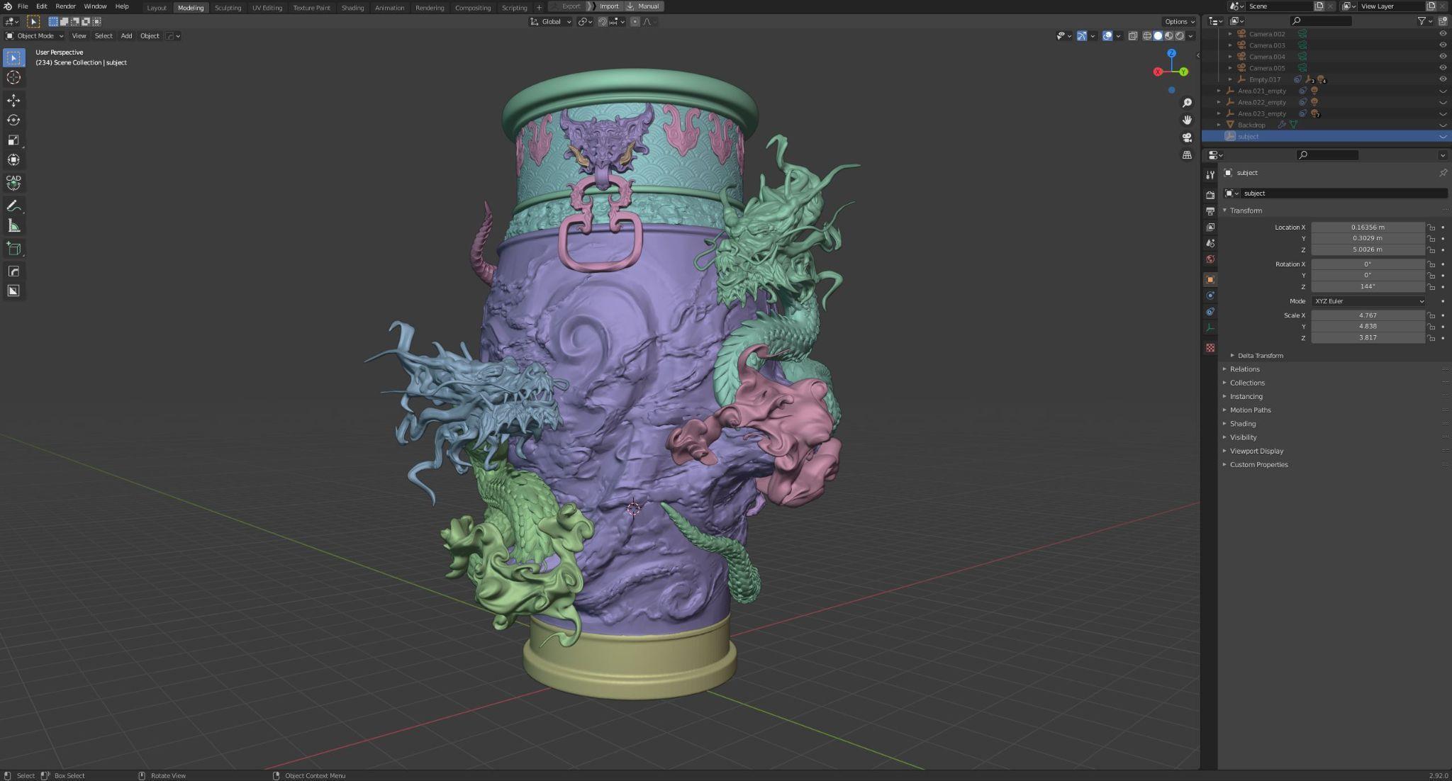Click the Scale X value field
This screenshot has width=1452, height=781.
[x=1367, y=315]
